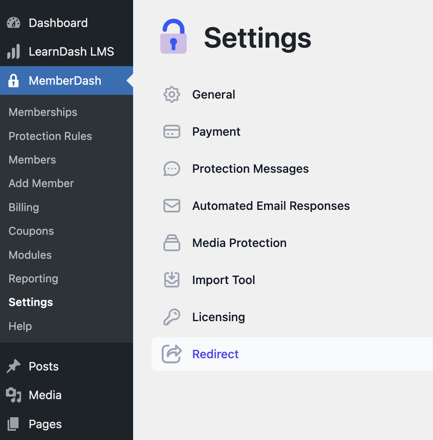Click the Media camera-and-note icon
This screenshot has height=440, width=433.
point(13,395)
